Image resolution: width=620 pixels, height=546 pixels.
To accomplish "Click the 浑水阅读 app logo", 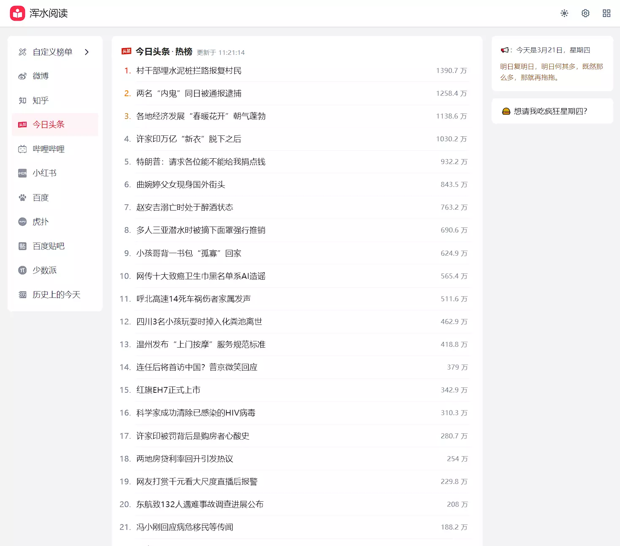I will pyautogui.click(x=17, y=14).
